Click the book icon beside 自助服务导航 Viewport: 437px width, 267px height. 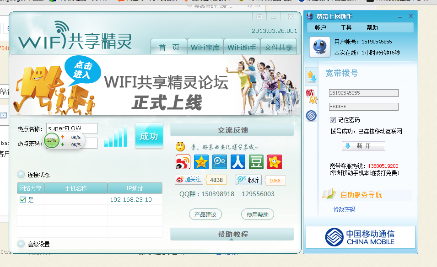(329, 194)
